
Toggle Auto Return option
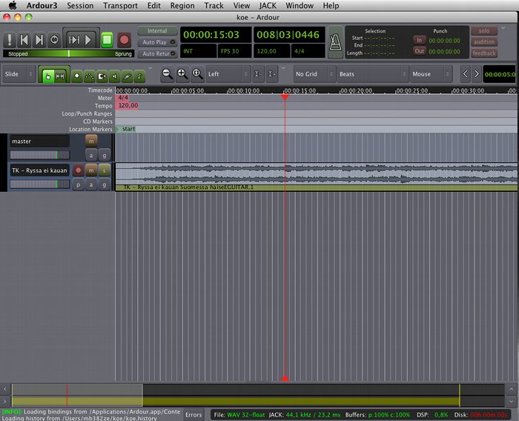pos(157,53)
